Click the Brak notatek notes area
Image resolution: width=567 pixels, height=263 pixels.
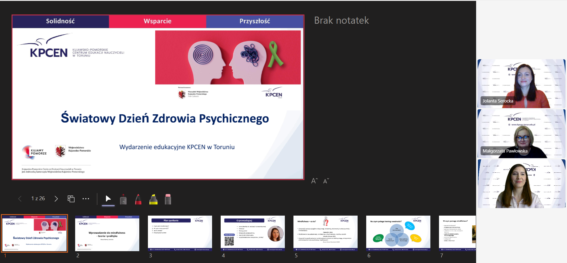pyautogui.click(x=342, y=20)
